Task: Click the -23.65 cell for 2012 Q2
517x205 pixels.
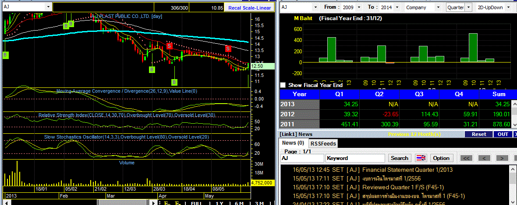Action: 379,114
